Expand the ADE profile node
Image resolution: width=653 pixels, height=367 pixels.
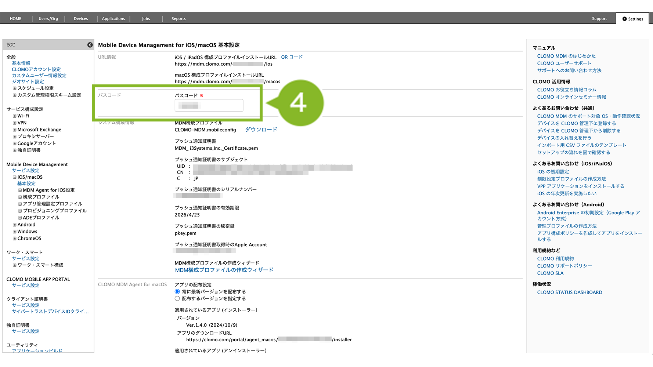coord(20,218)
